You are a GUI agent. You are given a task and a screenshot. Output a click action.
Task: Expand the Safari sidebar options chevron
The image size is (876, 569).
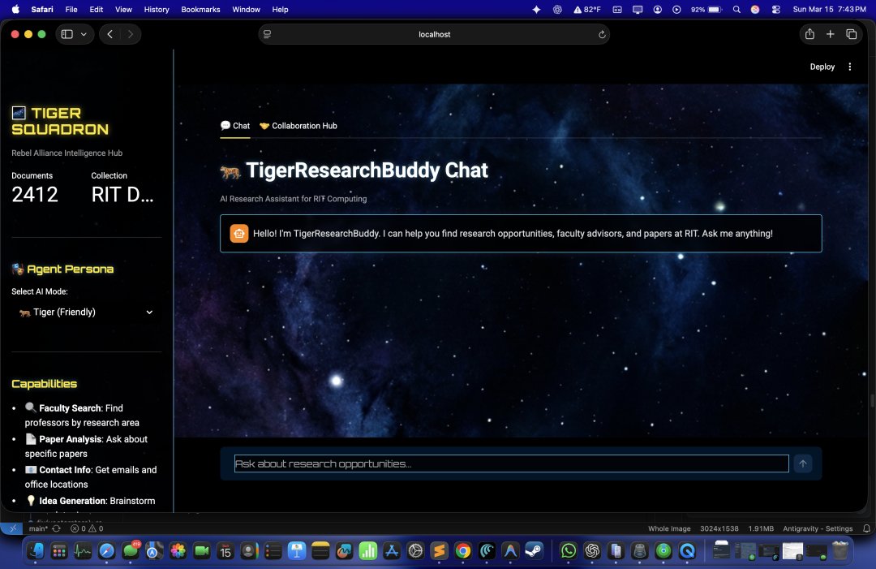coord(84,34)
